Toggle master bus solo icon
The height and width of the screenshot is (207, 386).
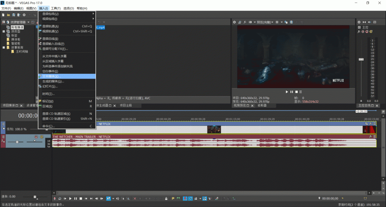[x=371, y=32]
